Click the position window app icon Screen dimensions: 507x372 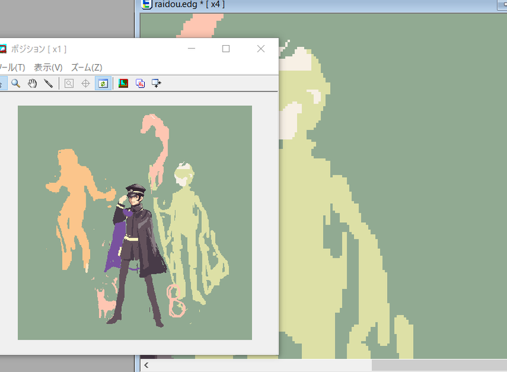[x=3, y=49]
